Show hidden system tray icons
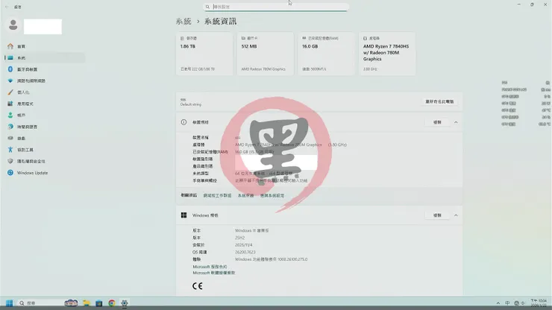This screenshot has height=310, width=552. pos(498,303)
